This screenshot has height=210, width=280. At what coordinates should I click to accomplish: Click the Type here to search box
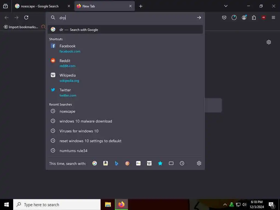pos(57,205)
